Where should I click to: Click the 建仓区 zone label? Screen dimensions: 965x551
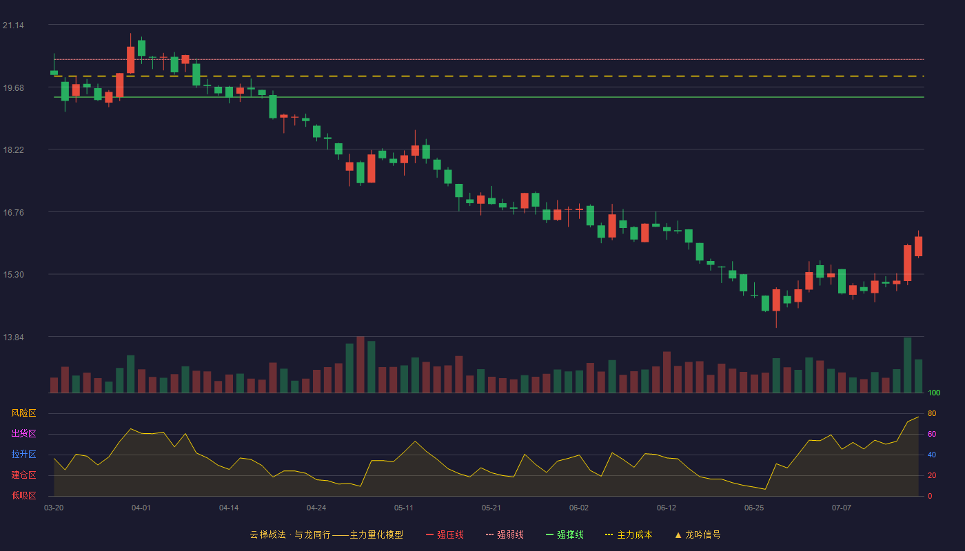23,475
